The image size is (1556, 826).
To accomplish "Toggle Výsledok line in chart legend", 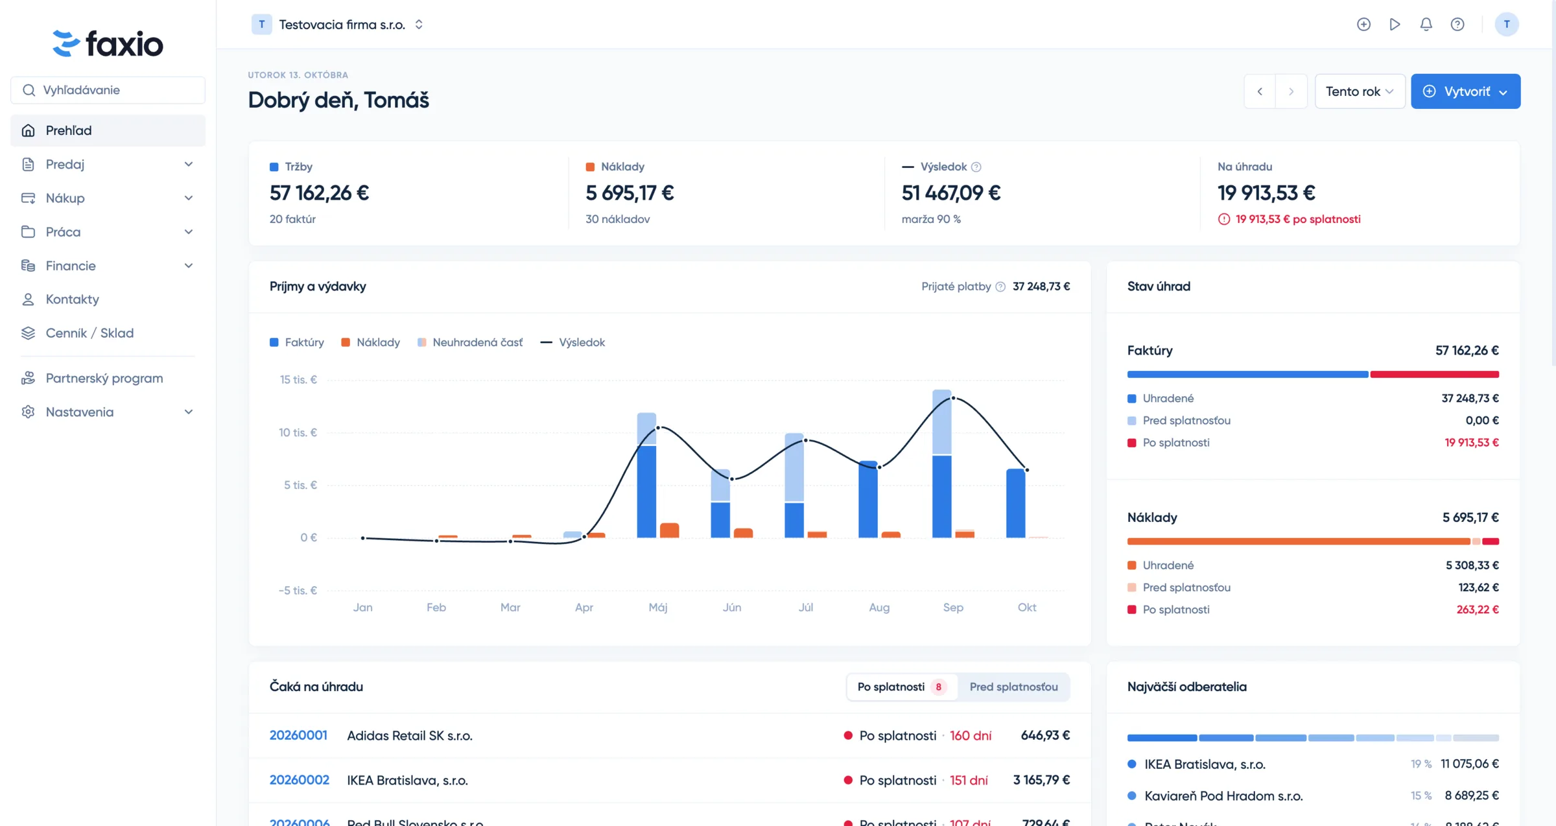I will (x=572, y=342).
